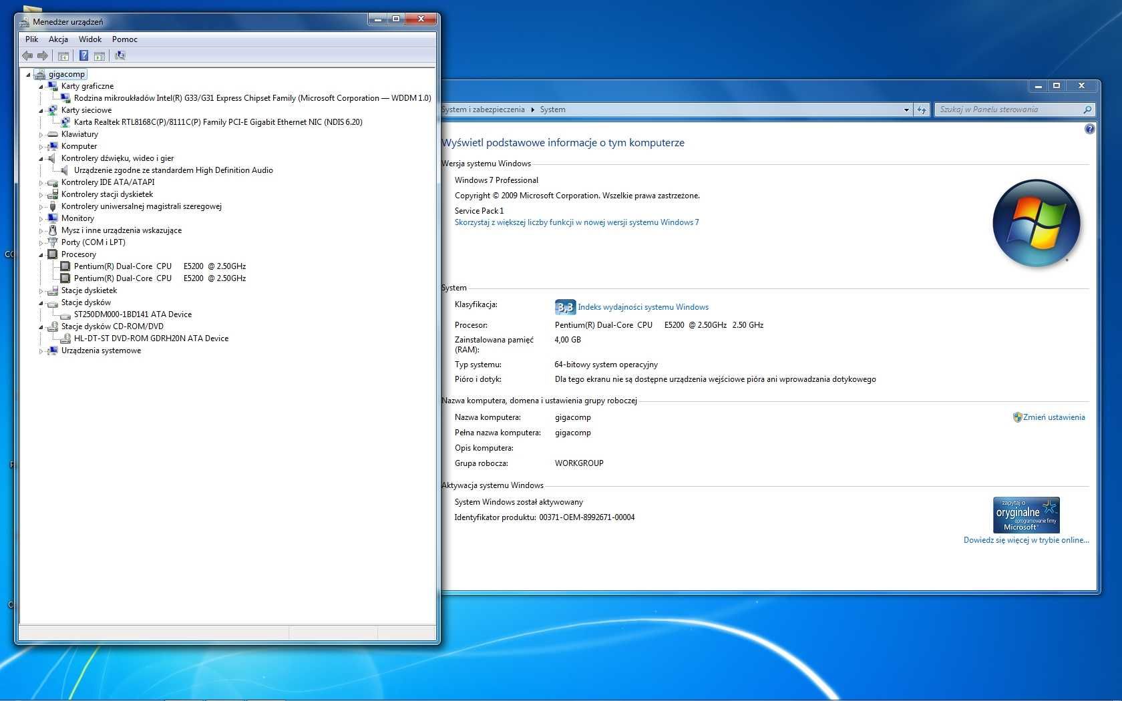Image resolution: width=1122 pixels, height=701 pixels.
Task: Click 'System i zabezpieczenia' breadcrumb
Action: [x=483, y=109]
